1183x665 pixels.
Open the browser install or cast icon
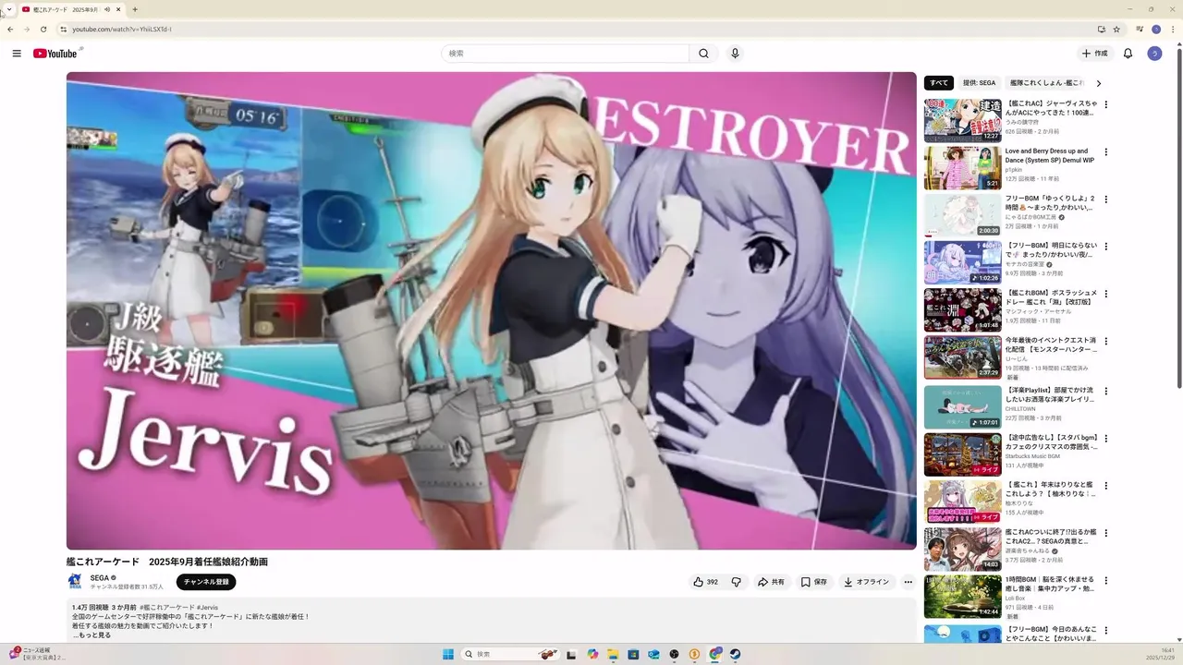(x=1101, y=29)
